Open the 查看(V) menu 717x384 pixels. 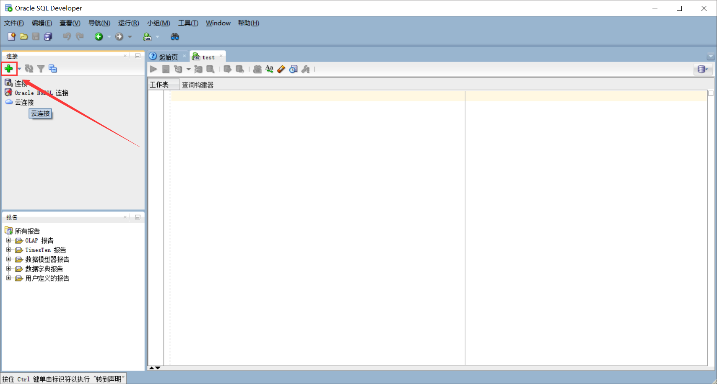70,23
